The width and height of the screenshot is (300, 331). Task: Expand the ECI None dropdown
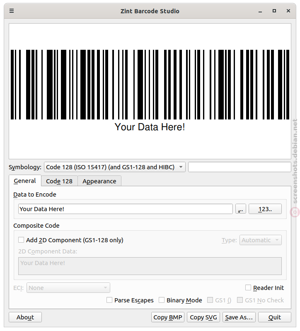click(68, 288)
